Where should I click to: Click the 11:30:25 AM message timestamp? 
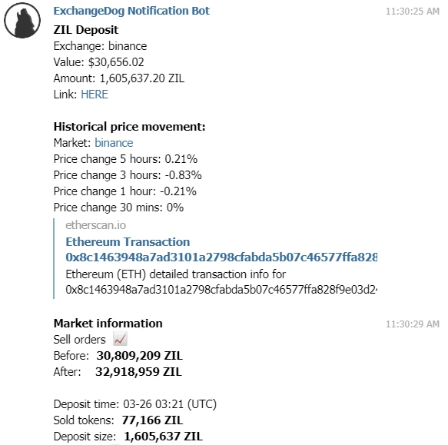tap(413, 12)
